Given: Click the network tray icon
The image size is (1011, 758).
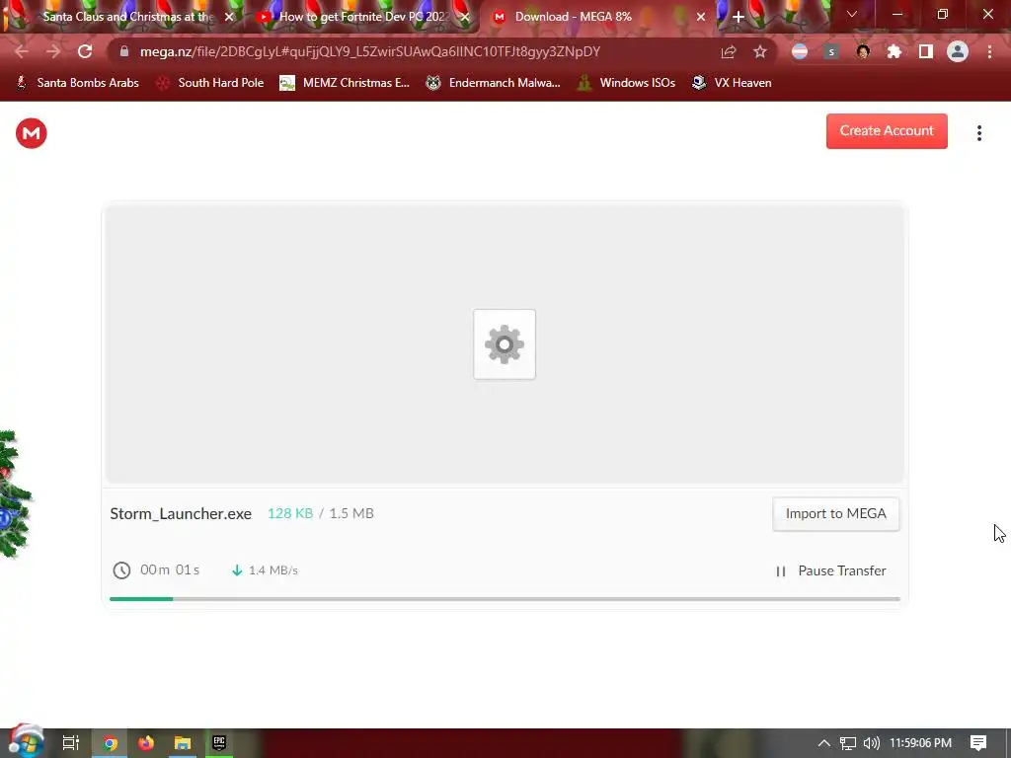Looking at the screenshot, I should pyautogui.click(x=848, y=743).
